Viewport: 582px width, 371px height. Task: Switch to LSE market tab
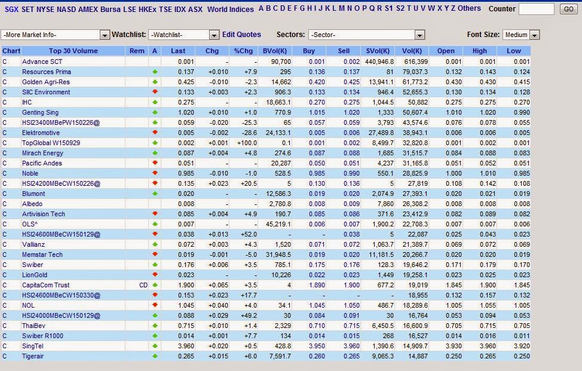(x=130, y=10)
